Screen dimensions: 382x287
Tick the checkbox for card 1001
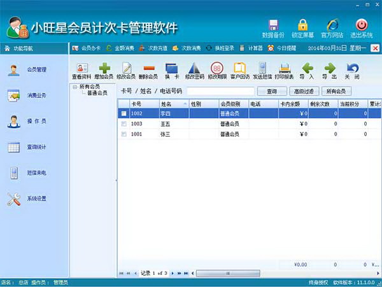point(124,134)
